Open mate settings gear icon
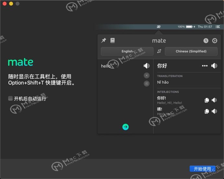224x179 pixels. (215, 41)
